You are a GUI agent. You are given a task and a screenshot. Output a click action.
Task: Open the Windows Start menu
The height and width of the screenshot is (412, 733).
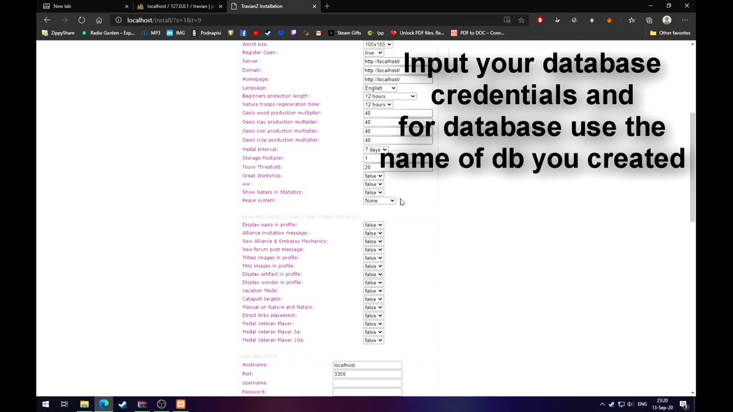[x=45, y=405]
